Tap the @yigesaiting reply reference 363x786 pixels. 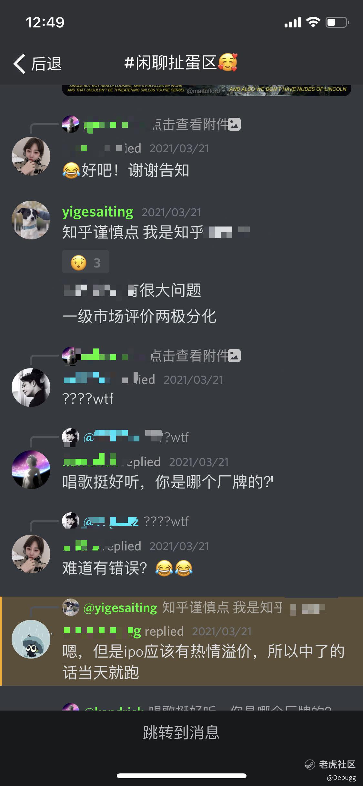coord(120,608)
